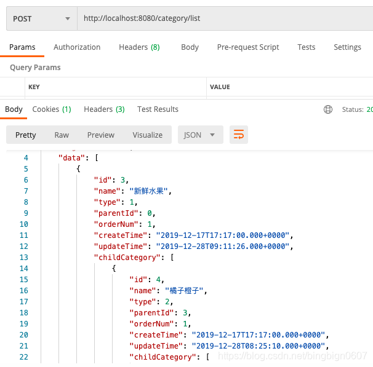
Task: Click line number 14 in gutter
Action: click(24, 269)
